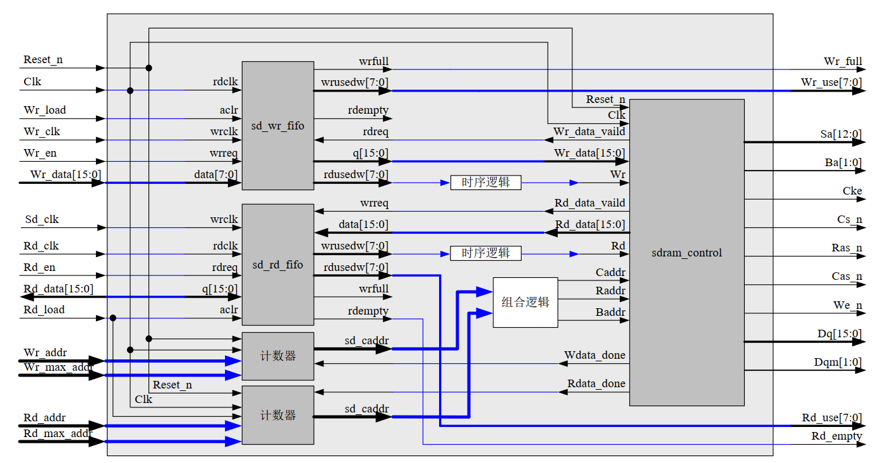Screen dimensions: 880x463
Task: Click the 时序逻辑 box feeding the Rd signal
Action: [485, 253]
